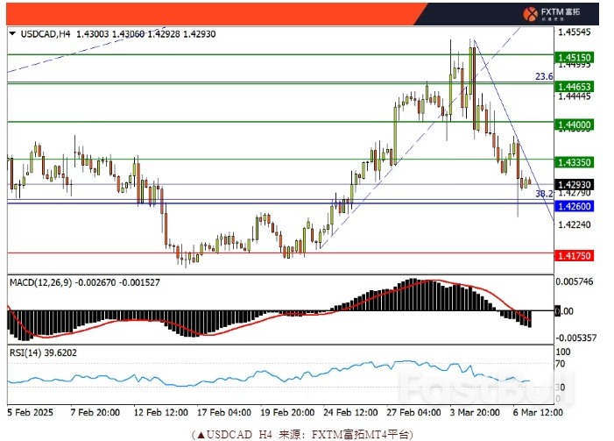This screenshot has width=614, height=441.
Task: Click the 23.6 Fibonacci level label
Action: coord(544,77)
